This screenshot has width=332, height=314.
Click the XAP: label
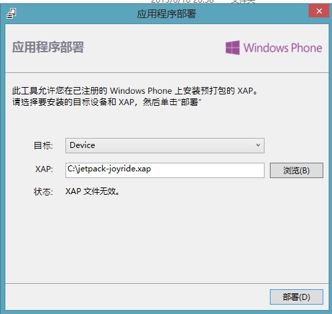coord(44,169)
